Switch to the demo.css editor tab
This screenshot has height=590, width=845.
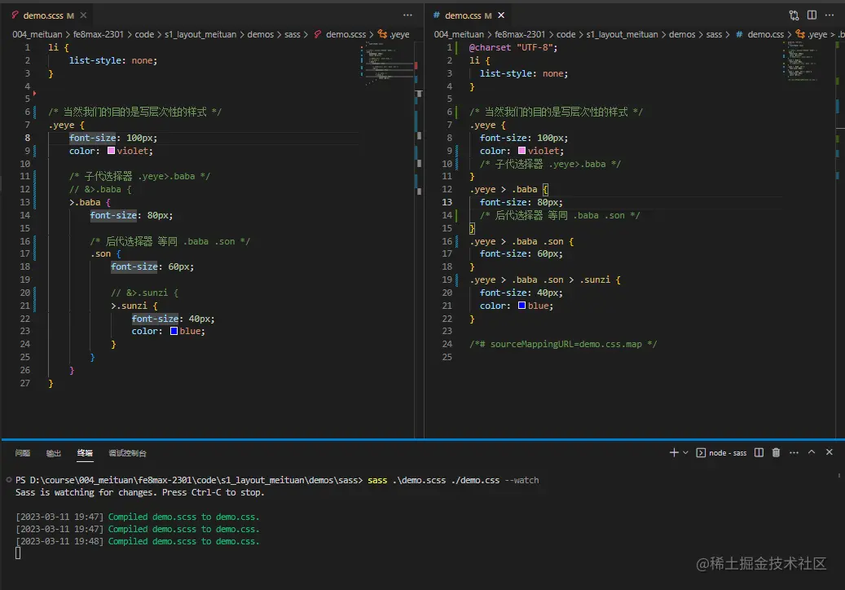pos(463,15)
